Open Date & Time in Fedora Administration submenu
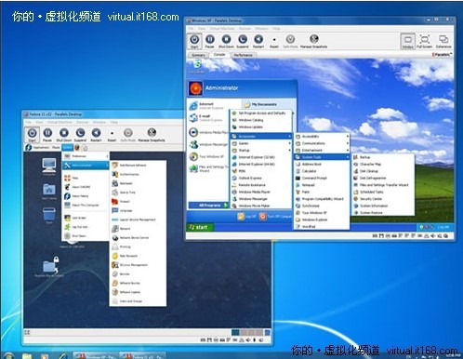Screen dimensions: 463x359 coord(138,193)
